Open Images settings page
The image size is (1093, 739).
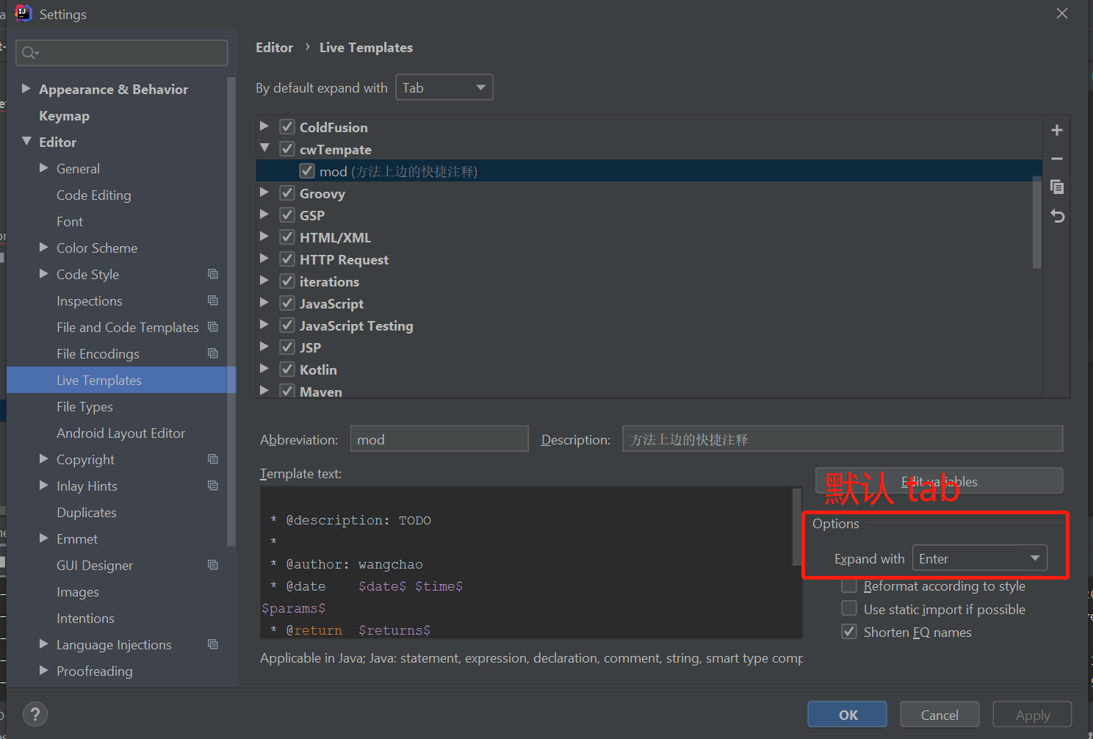[78, 592]
